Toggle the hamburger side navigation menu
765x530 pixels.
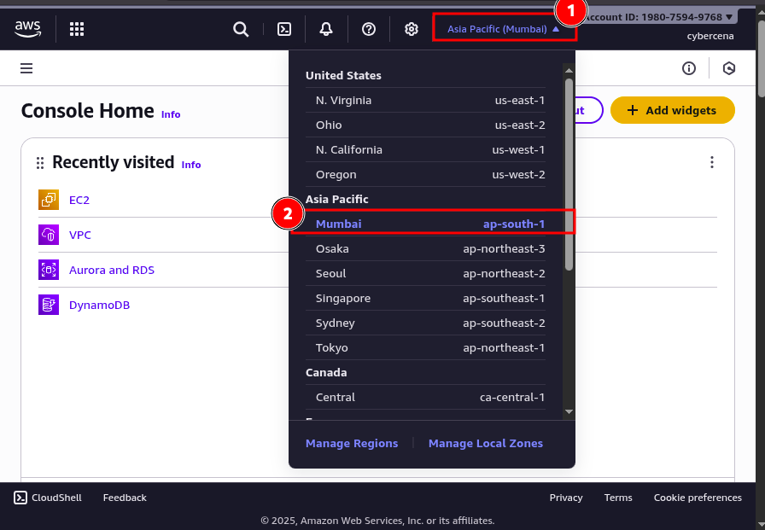click(x=26, y=68)
